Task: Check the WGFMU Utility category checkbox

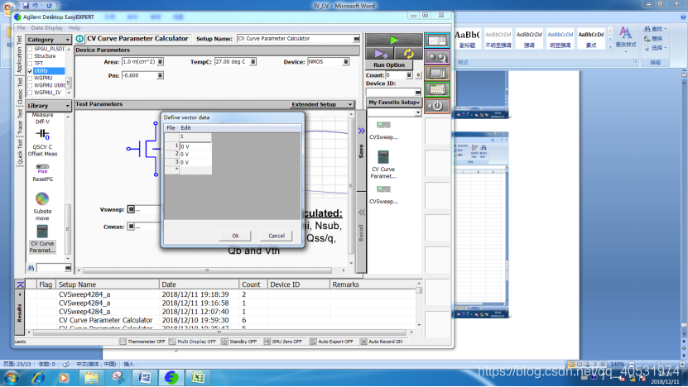Action: (30, 85)
